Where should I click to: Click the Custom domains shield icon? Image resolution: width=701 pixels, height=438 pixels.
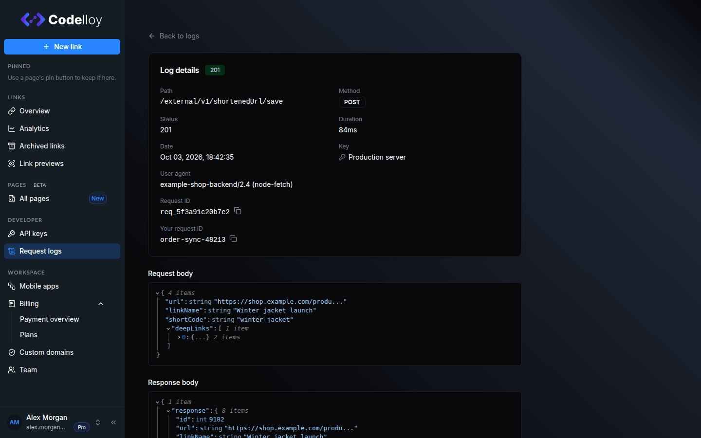click(12, 352)
